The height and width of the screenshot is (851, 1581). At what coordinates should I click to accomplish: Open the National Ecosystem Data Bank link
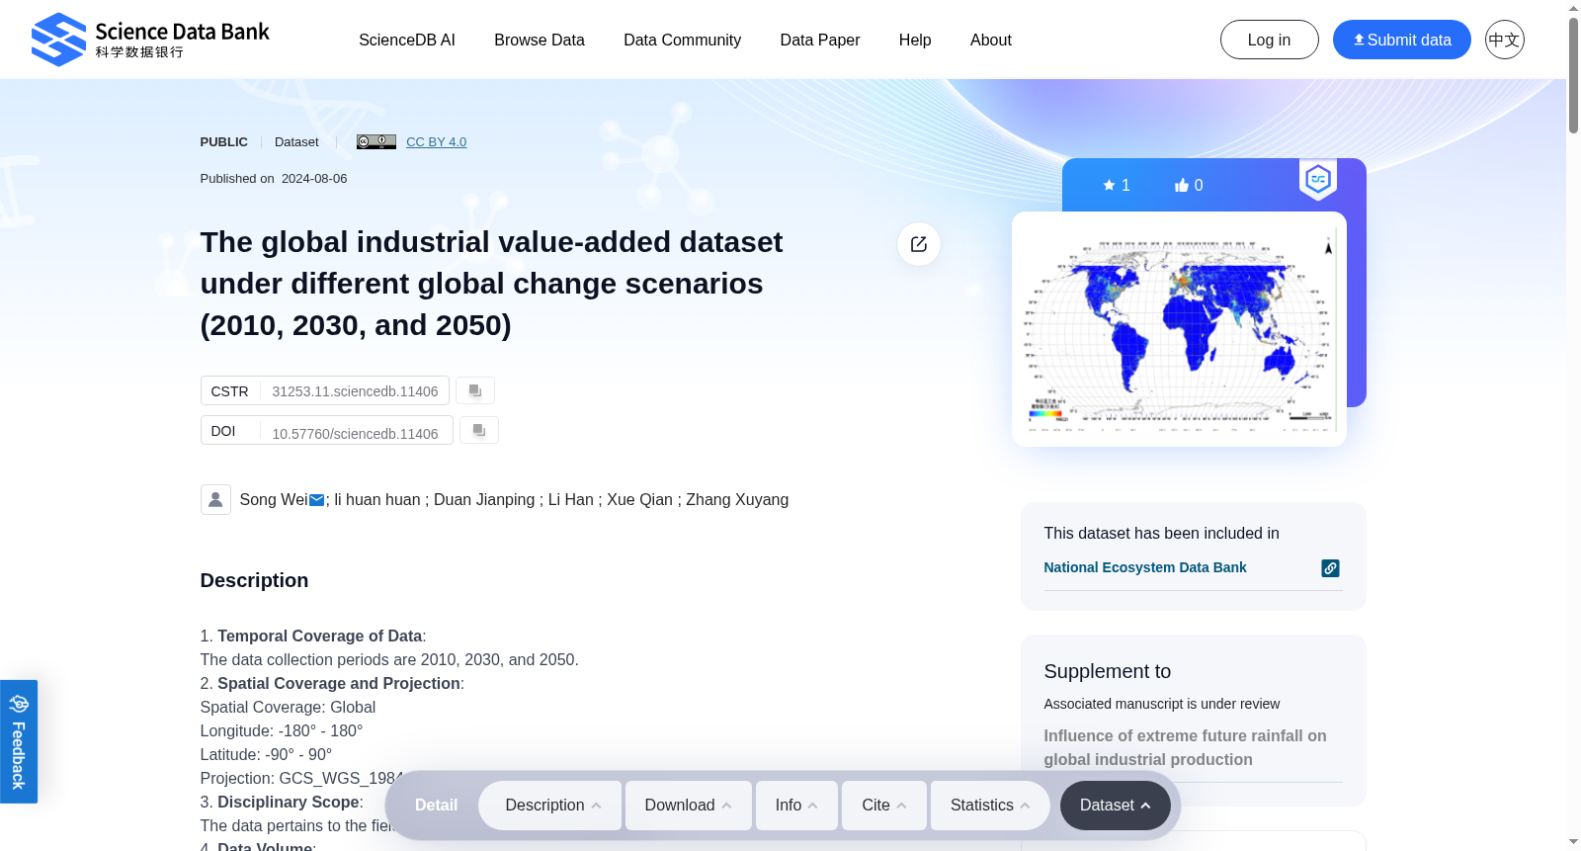point(1145,567)
